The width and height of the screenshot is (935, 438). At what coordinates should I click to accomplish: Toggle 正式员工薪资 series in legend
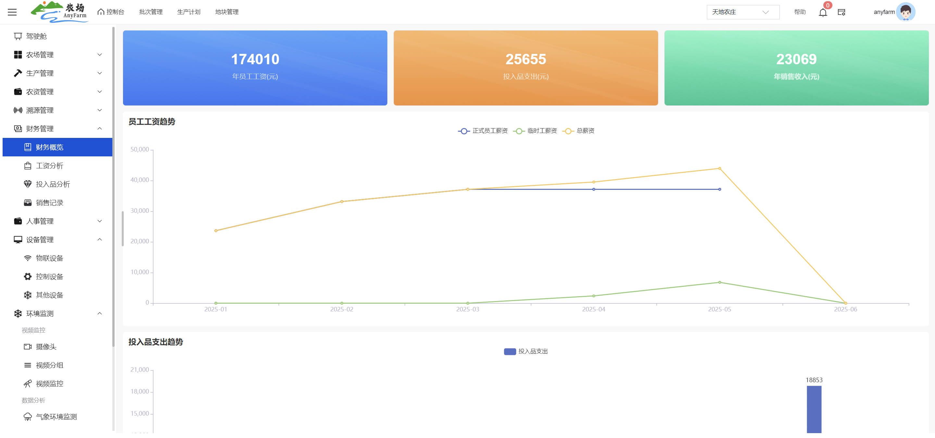[x=482, y=131]
